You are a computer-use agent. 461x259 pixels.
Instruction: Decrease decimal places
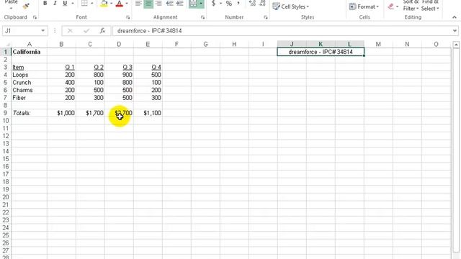(x=262, y=3)
